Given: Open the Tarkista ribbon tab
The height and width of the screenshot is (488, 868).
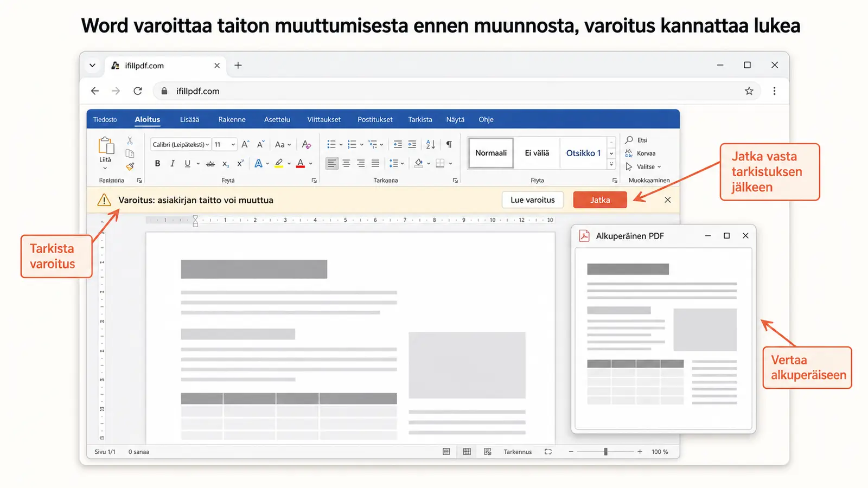Looking at the screenshot, I should (420, 120).
